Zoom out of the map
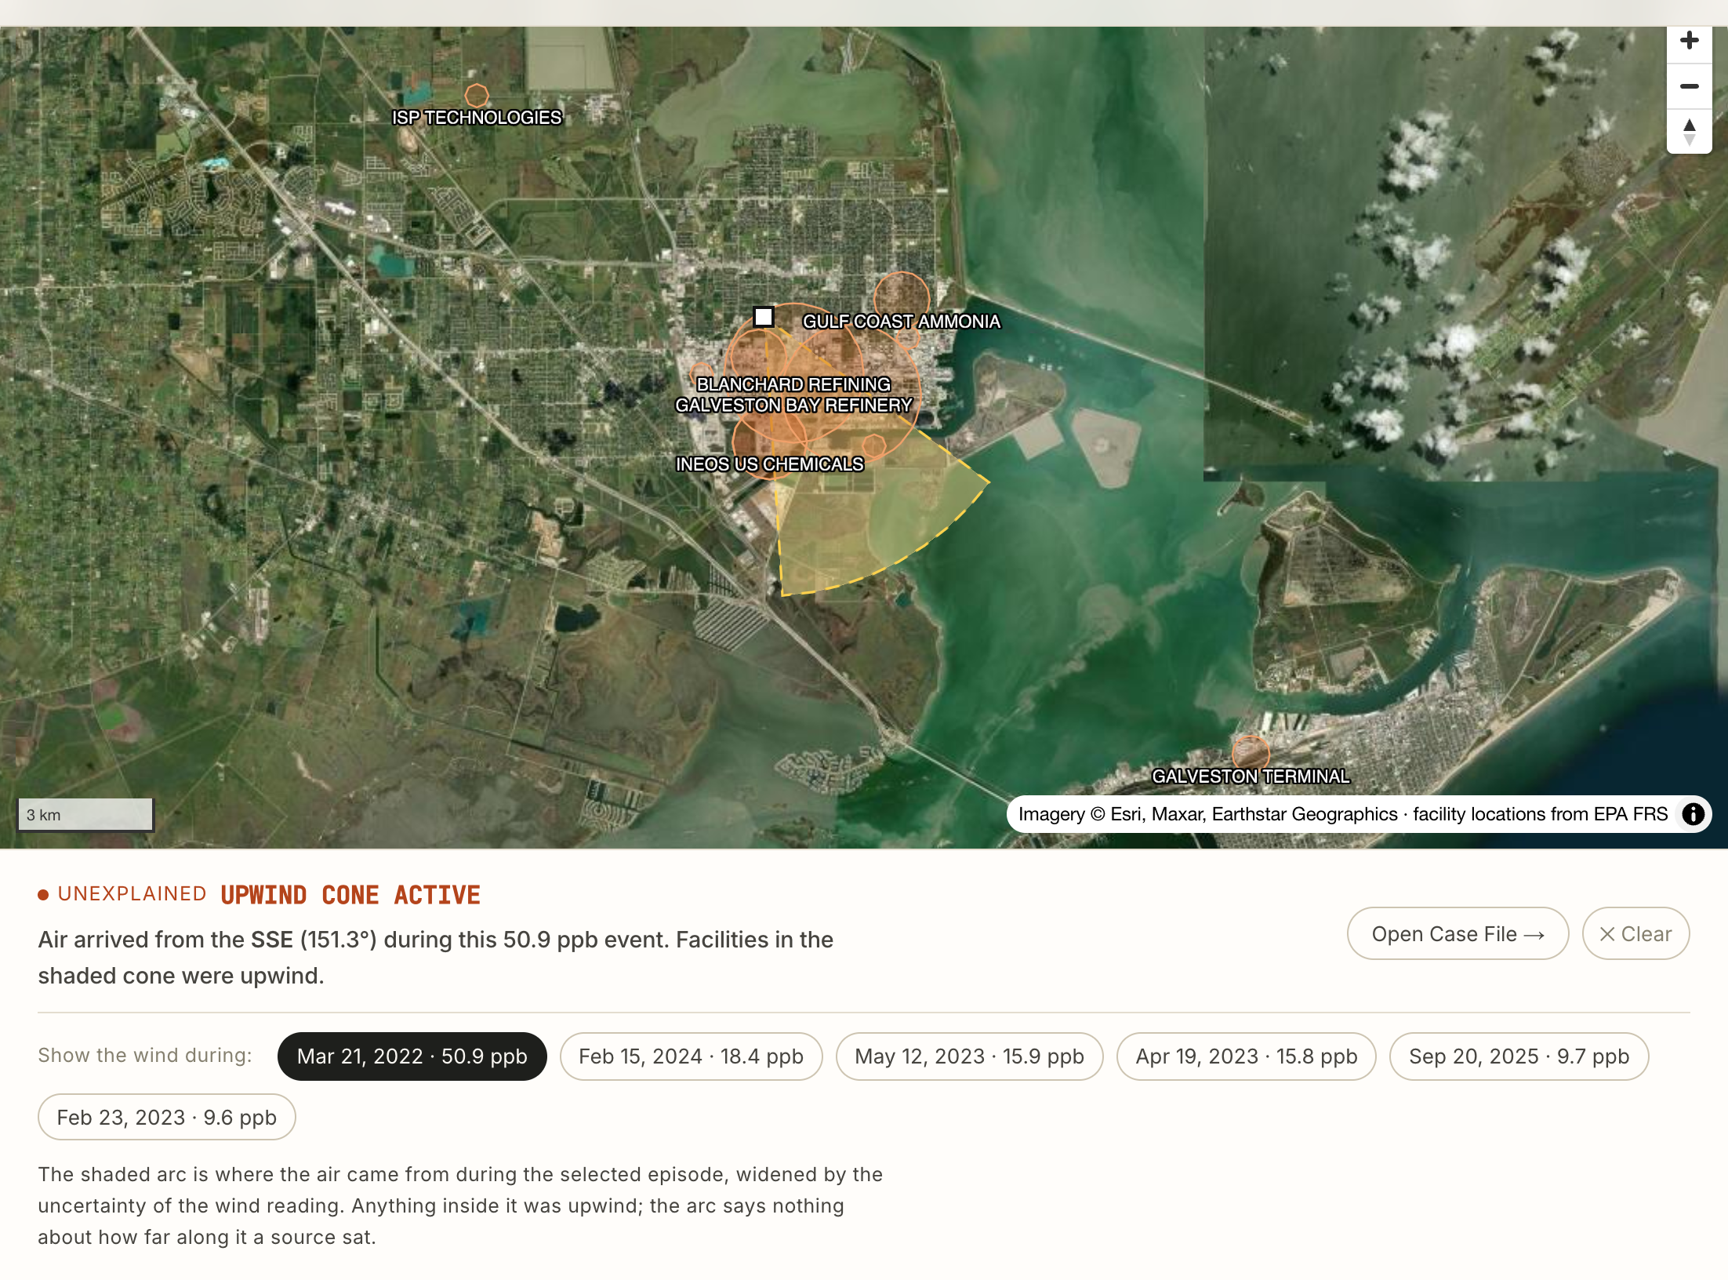The height and width of the screenshot is (1280, 1728). [x=1690, y=86]
